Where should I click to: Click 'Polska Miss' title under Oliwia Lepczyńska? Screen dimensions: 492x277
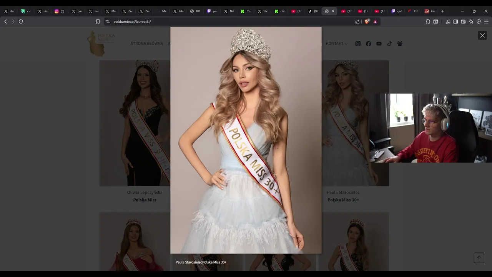(145, 200)
